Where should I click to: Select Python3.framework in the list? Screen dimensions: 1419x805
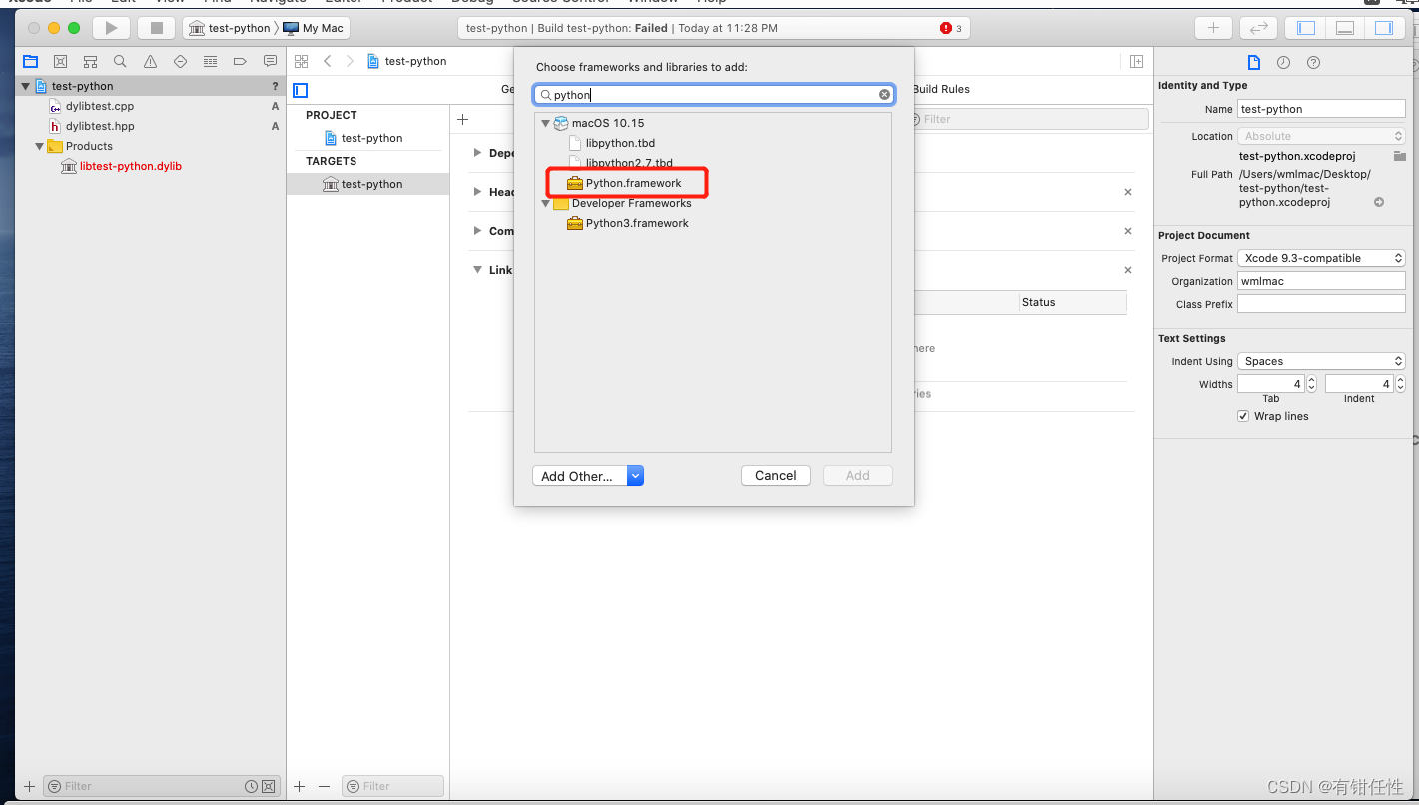(x=637, y=223)
